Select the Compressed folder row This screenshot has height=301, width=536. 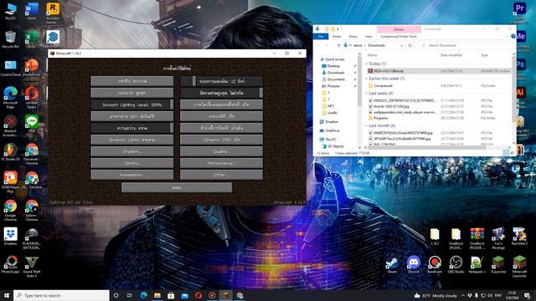(439, 85)
